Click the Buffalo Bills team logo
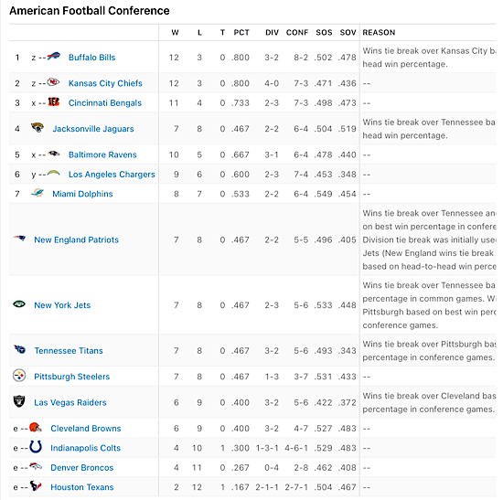Screen dimensions: 503x500 click(x=54, y=56)
